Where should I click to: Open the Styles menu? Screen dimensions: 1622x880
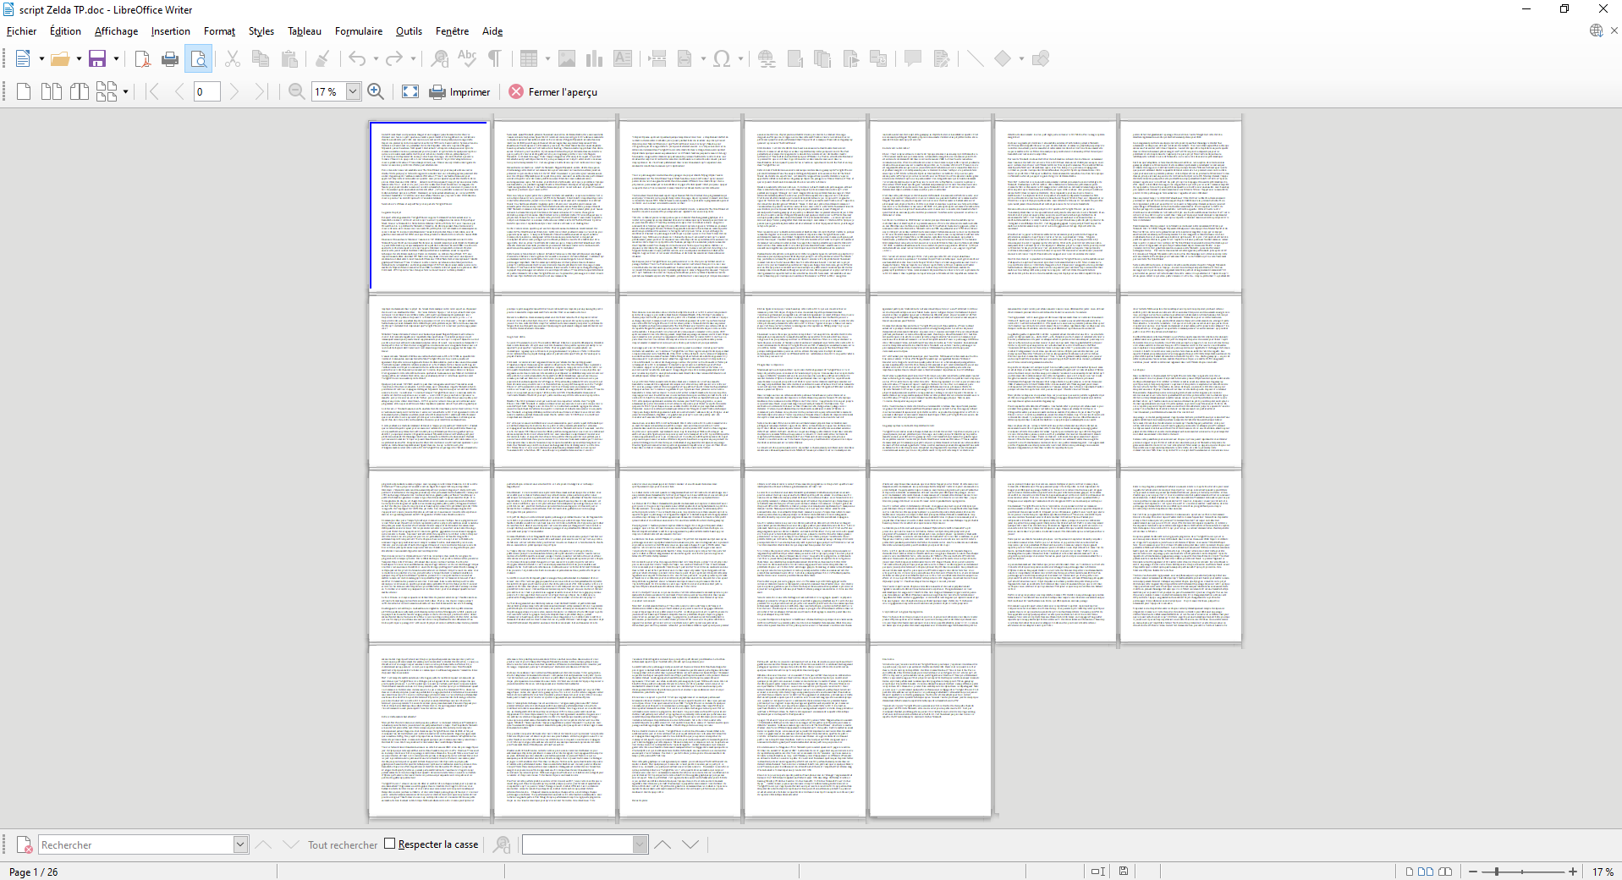click(x=261, y=31)
